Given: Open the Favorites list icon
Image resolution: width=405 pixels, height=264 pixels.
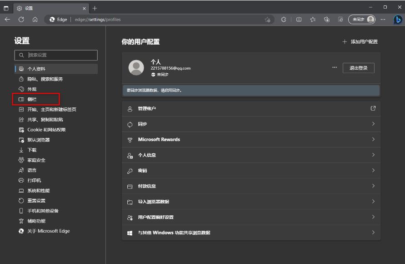Looking at the screenshot, I should [x=313, y=20].
